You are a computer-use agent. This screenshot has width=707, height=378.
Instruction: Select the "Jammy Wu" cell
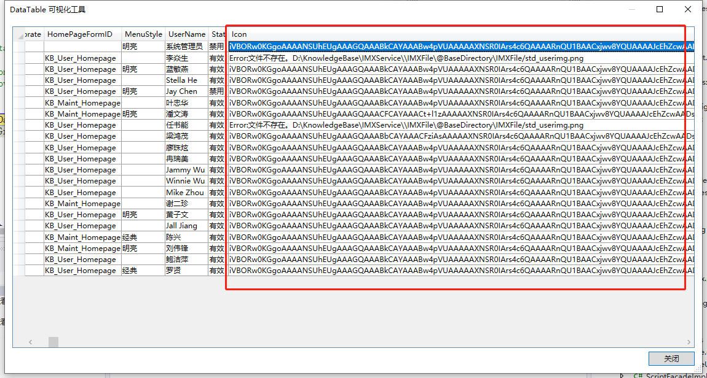[x=186, y=170]
